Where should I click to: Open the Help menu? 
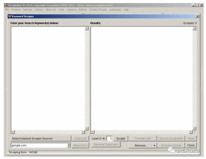coord(126,9)
